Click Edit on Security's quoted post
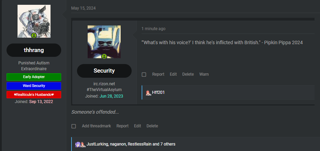This screenshot has width=320, height=151. [173, 74]
